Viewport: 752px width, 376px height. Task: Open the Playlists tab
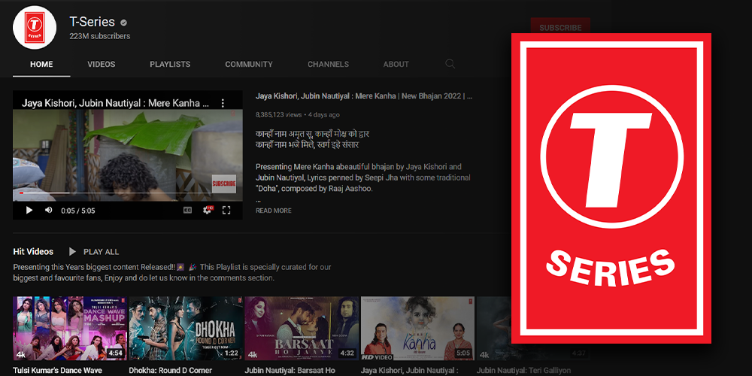click(170, 64)
